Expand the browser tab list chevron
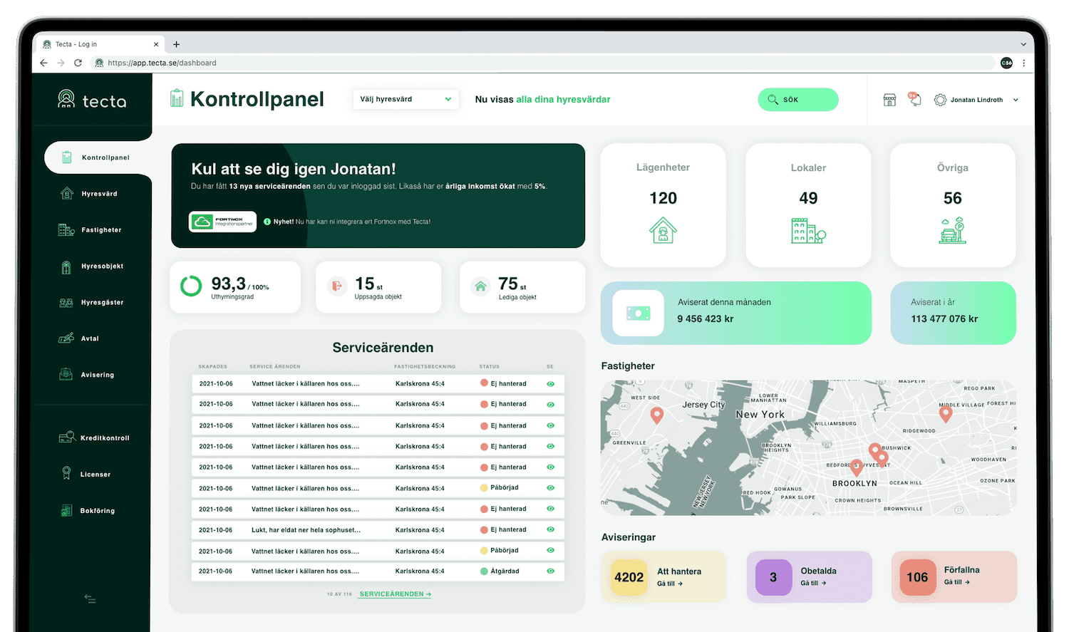The width and height of the screenshot is (1069, 632). 1023,44
